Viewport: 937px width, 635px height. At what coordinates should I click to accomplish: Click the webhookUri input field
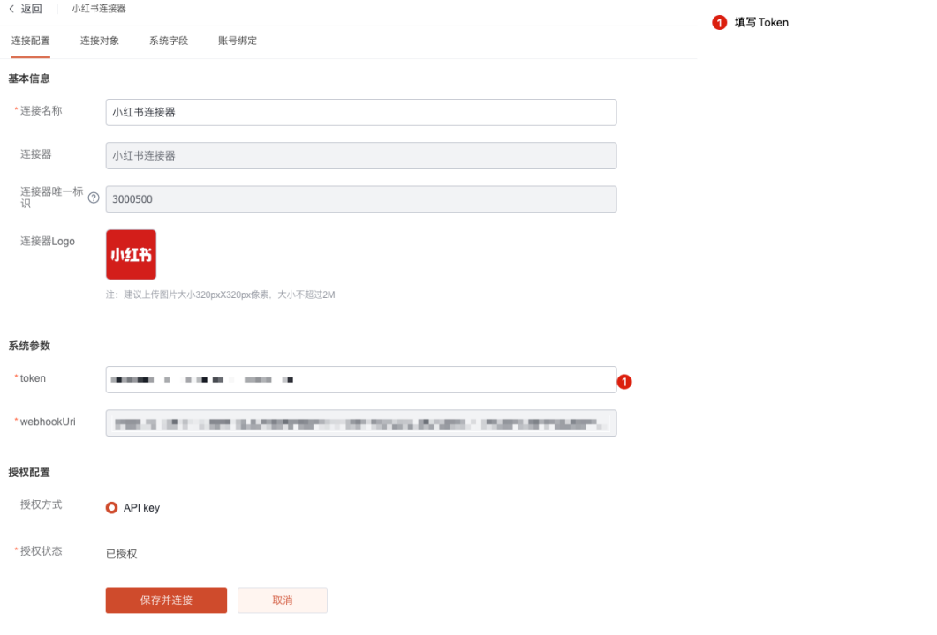(361, 423)
